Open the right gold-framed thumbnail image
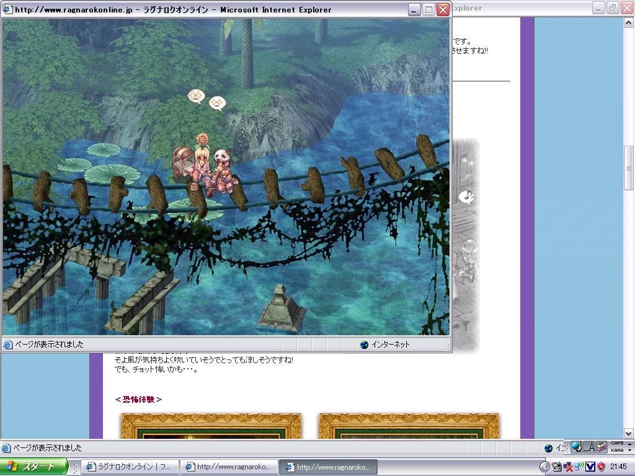 click(409, 426)
